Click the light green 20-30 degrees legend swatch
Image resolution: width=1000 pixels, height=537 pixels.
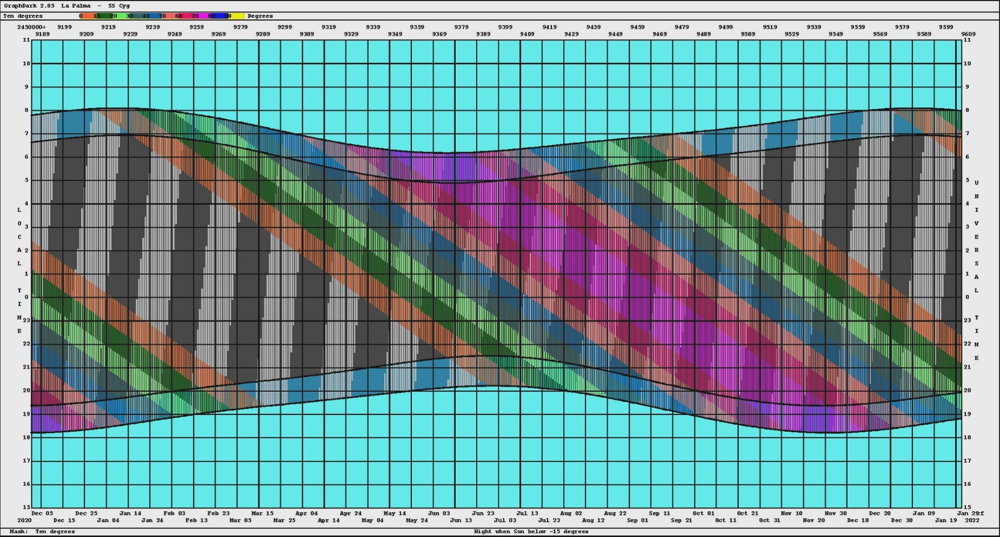[x=120, y=16]
